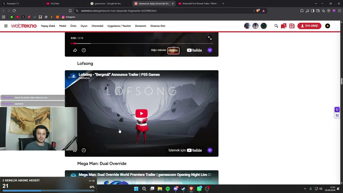
Task: Open Kick bookmark in bookmarks bar
Action: point(12,17)
